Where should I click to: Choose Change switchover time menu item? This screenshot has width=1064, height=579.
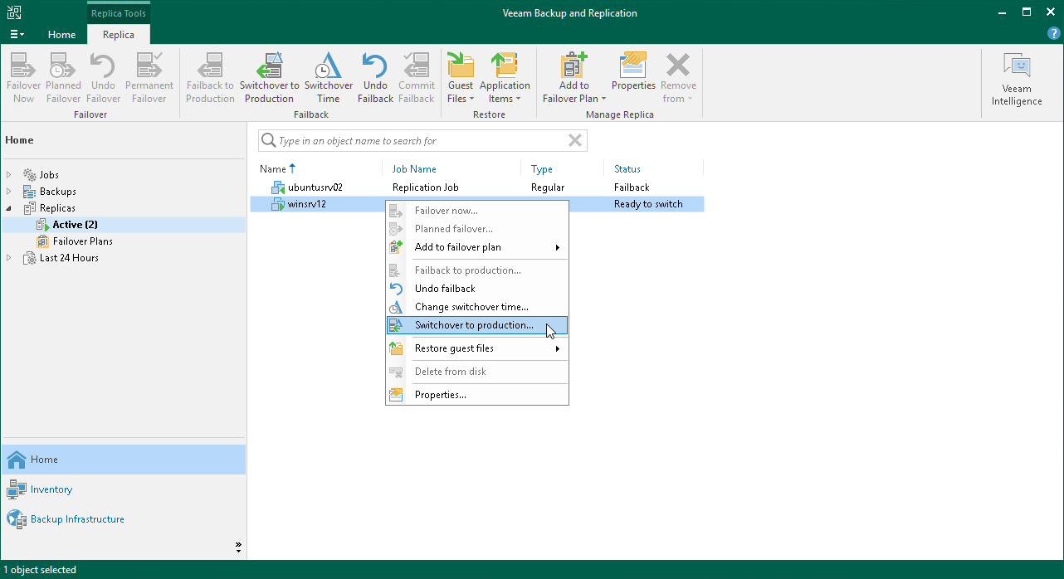coord(477,307)
